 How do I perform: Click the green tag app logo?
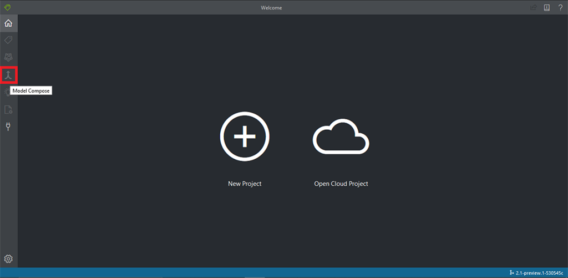click(8, 7)
